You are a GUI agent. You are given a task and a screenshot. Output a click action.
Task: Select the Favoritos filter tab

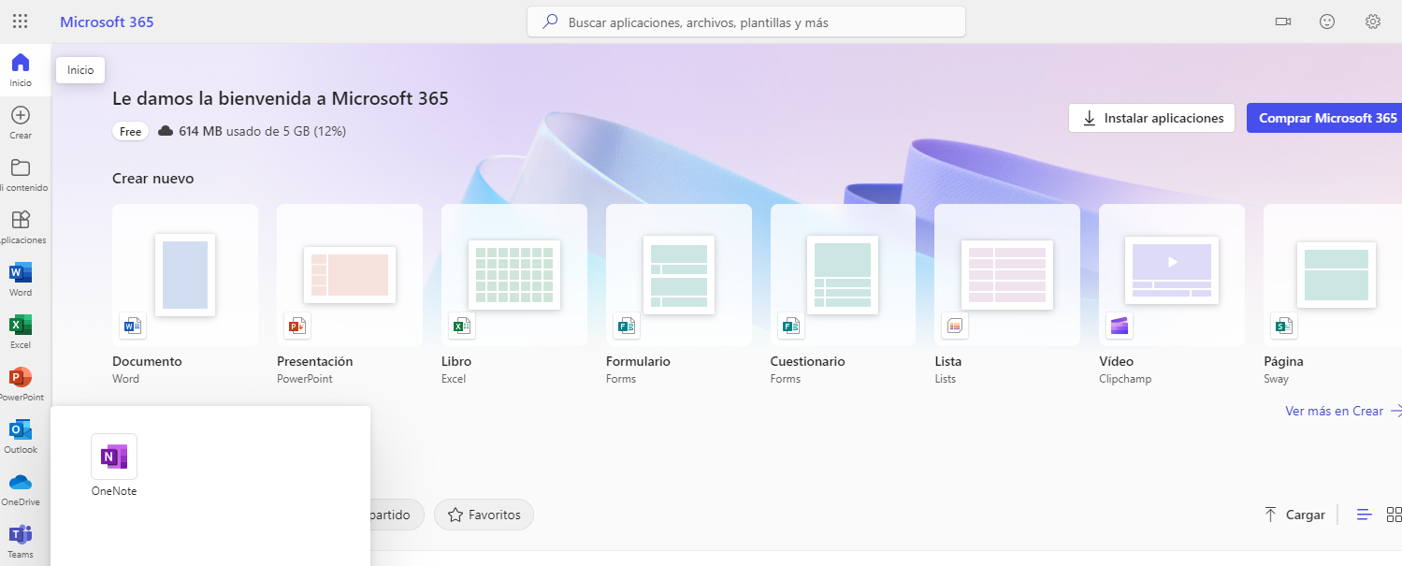point(484,515)
